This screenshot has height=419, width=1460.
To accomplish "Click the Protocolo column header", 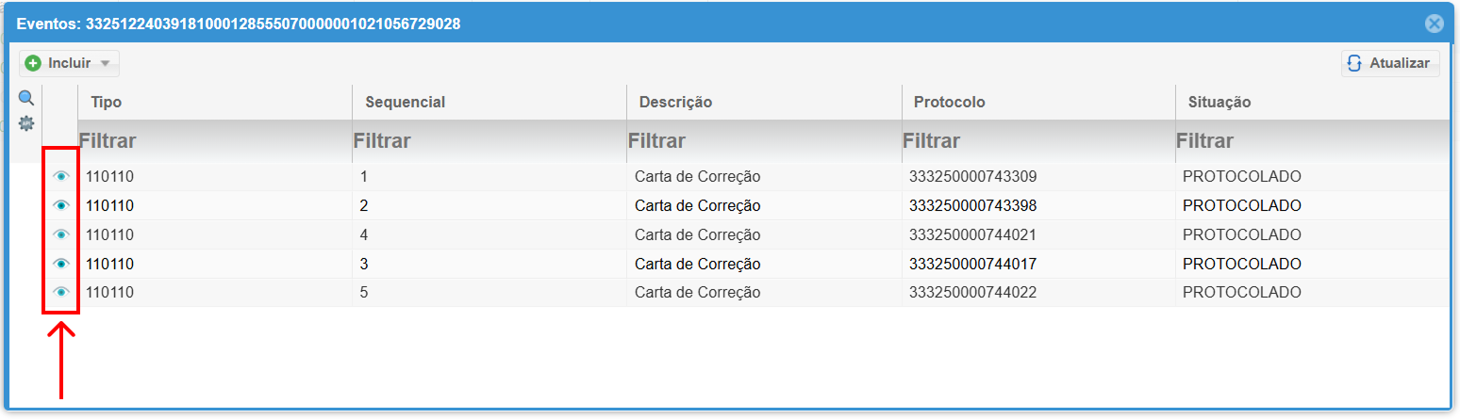I will (949, 102).
